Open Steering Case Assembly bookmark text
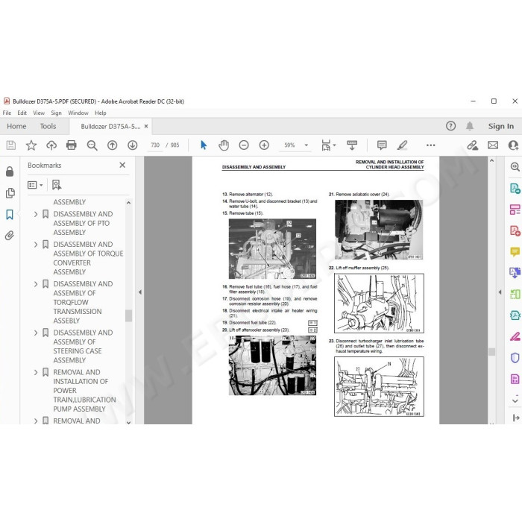Image resolution: width=522 pixels, height=522 pixels. pos(83,346)
